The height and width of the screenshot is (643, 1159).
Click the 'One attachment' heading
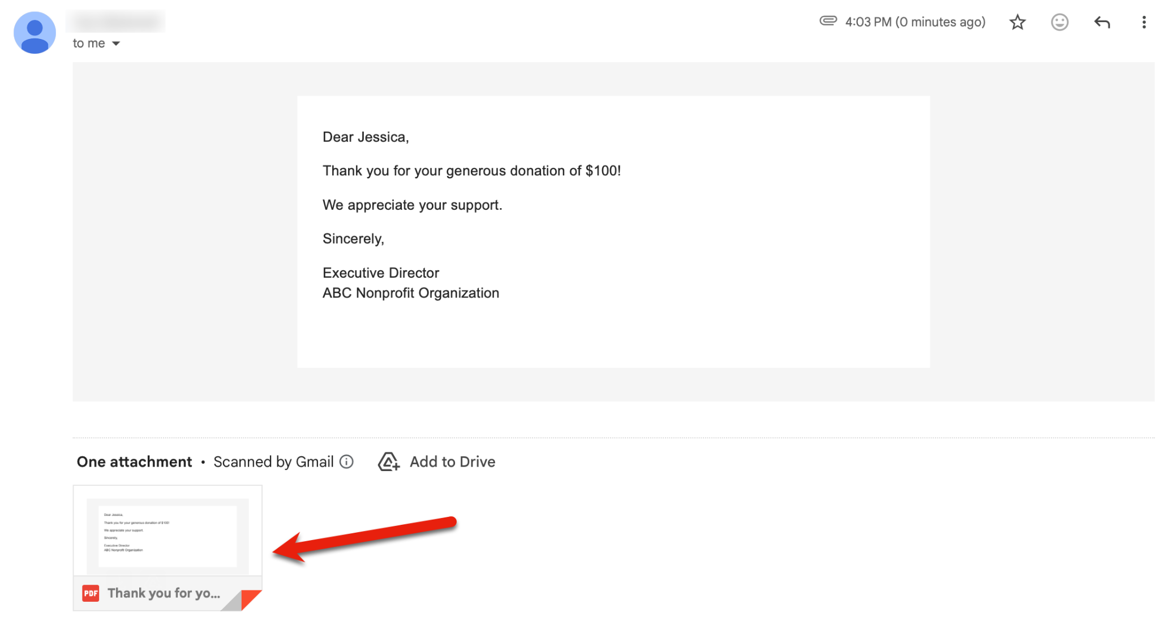(134, 461)
